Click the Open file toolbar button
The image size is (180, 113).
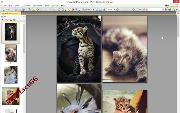(x=7, y=9)
